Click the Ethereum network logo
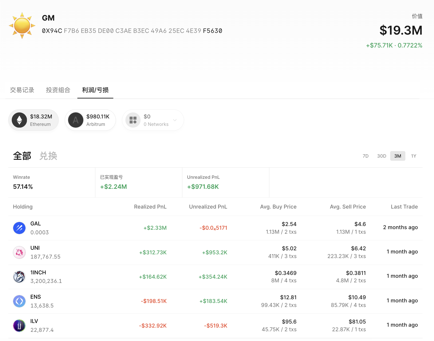The image size is (434, 341). (19, 120)
